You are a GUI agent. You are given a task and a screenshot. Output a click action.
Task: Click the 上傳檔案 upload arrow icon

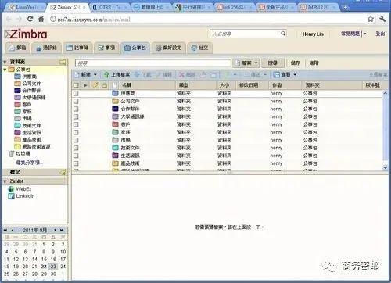point(106,75)
